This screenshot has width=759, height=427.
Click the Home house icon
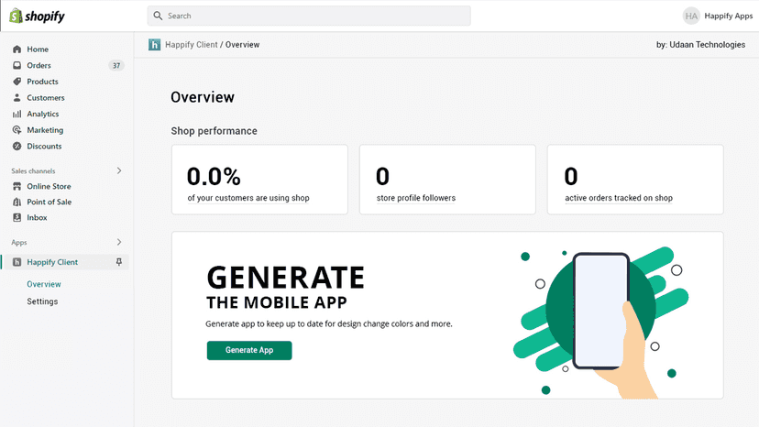pyautogui.click(x=16, y=49)
